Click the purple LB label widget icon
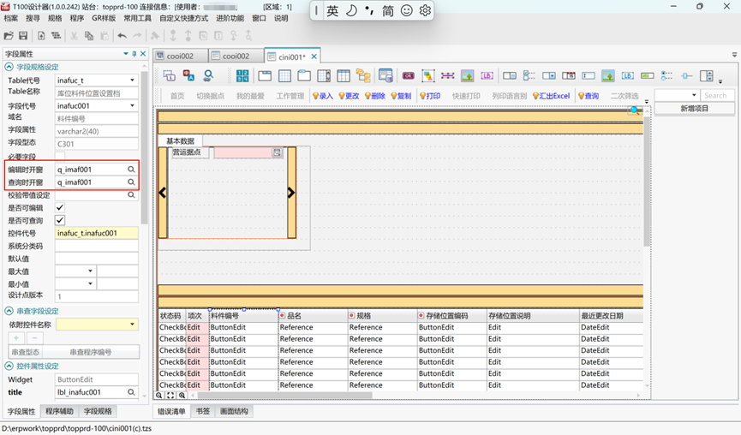This screenshot has height=435, width=741. (487, 75)
